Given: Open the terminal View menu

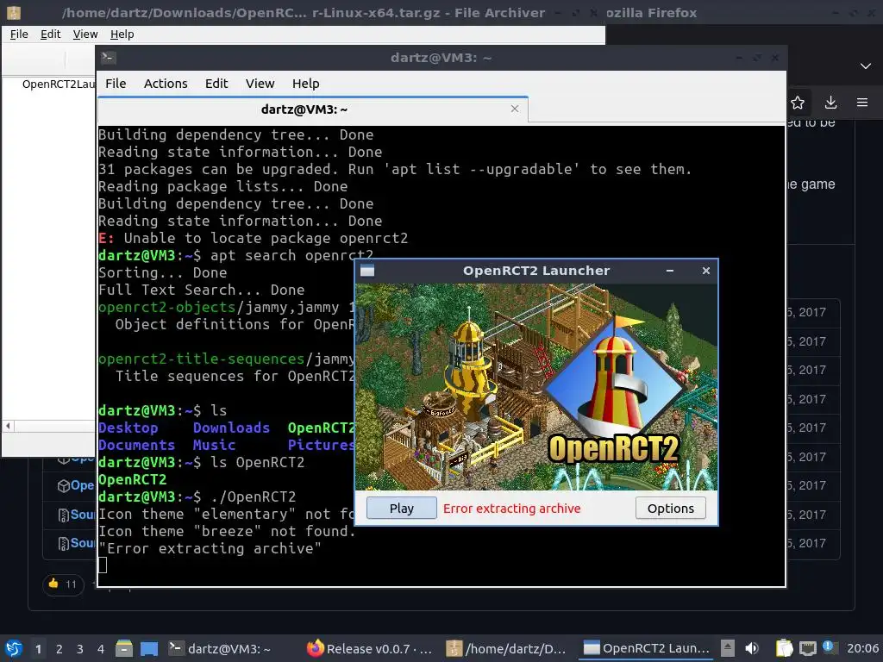Looking at the screenshot, I should pyautogui.click(x=260, y=84).
